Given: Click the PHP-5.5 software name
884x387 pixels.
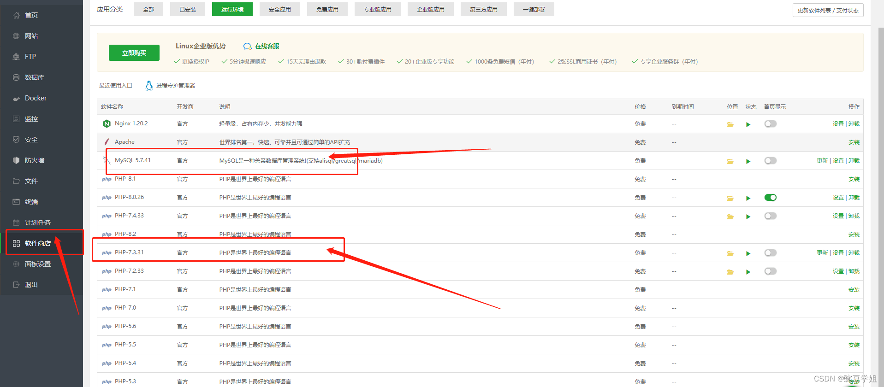Looking at the screenshot, I should tap(125, 345).
